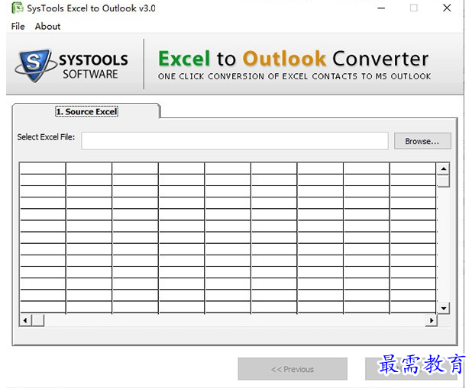Click the maximize window button
The image size is (472, 388).
pos(414,8)
